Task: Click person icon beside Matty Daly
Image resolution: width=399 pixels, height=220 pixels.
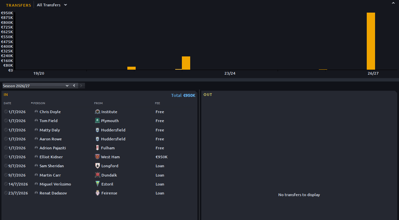Action: click(36, 130)
